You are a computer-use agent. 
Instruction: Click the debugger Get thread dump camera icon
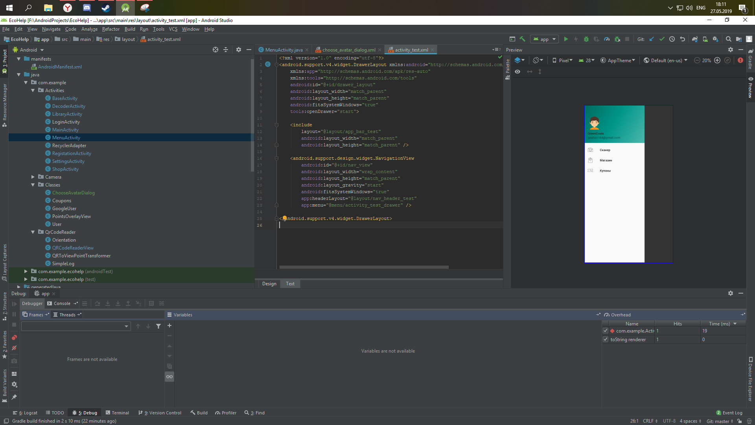pos(14,361)
